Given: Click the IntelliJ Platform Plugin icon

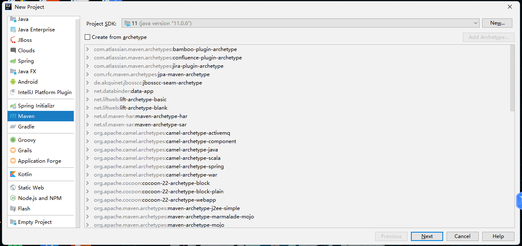Looking at the screenshot, I should pyautogui.click(x=13, y=92).
